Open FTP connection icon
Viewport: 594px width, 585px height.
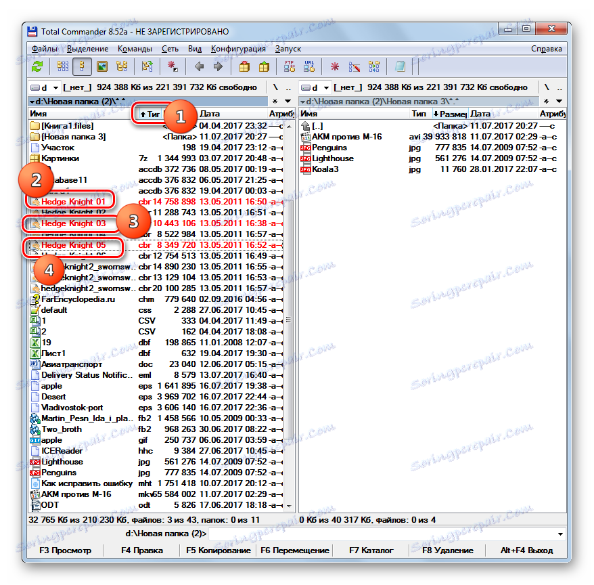(290, 67)
